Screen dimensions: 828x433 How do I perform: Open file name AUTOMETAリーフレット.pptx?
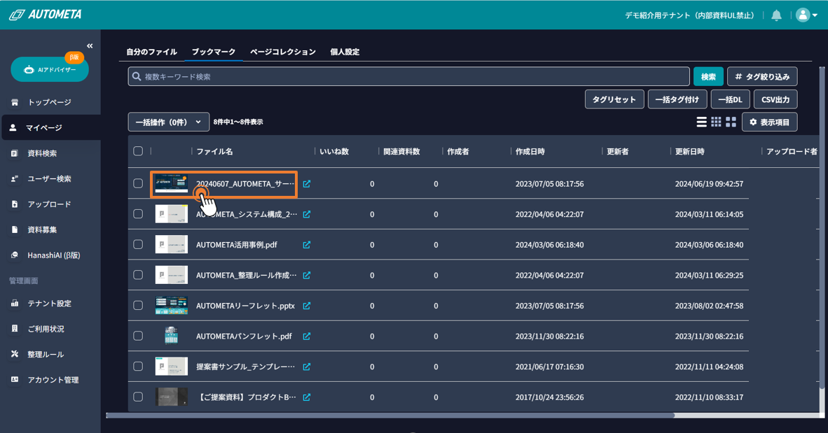tap(246, 306)
